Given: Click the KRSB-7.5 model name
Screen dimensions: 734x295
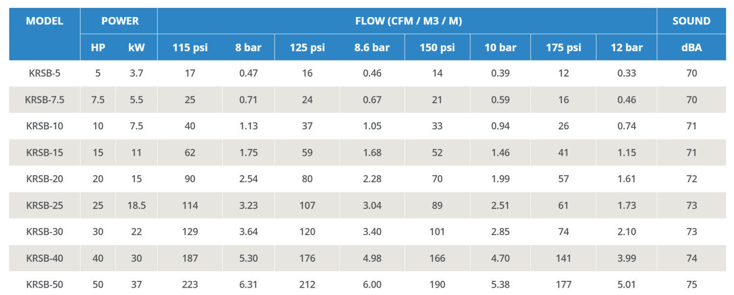Looking at the screenshot, I should [45, 100].
